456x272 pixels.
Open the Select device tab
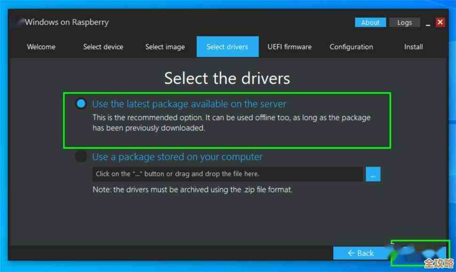[x=103, y=47]
